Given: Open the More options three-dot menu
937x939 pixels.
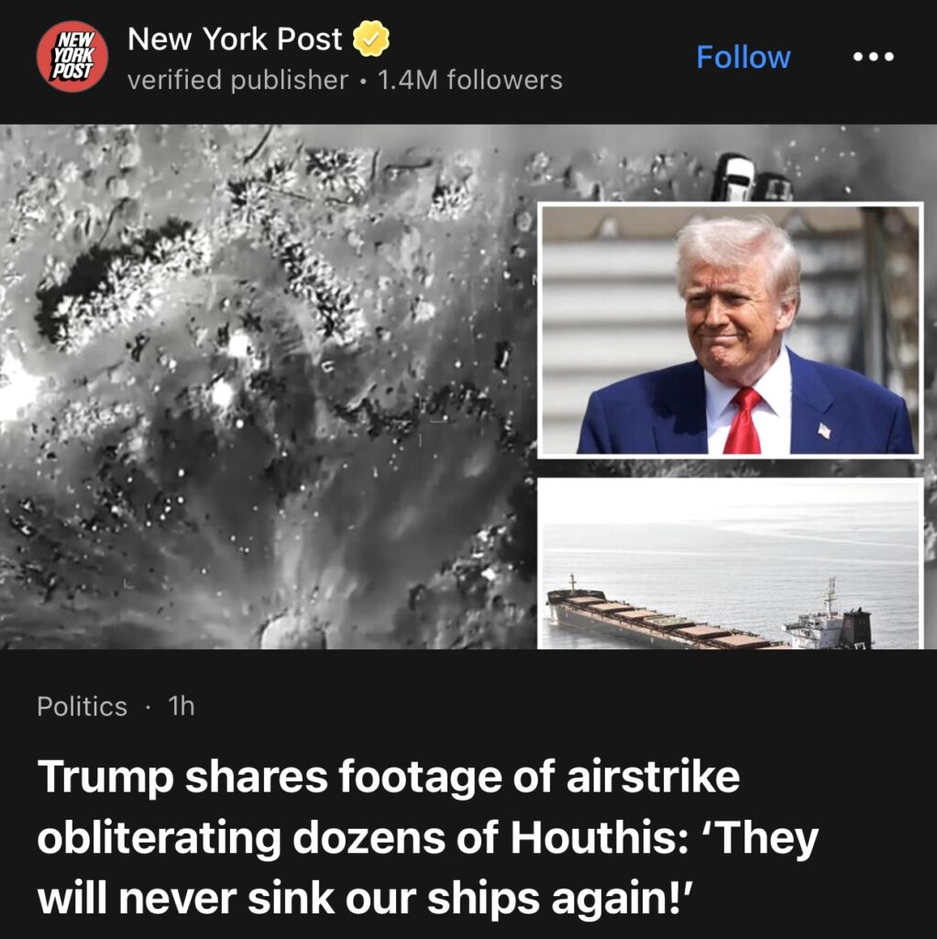Looking at the screenshot, I should (873, 57).
